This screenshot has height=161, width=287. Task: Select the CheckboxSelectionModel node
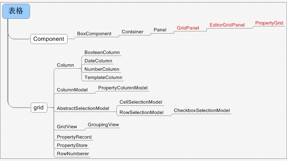202,110
